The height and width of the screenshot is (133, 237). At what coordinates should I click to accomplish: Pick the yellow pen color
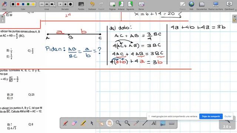[33, 4]
